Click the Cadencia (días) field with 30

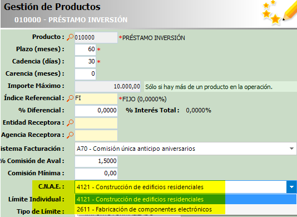[85, 62]
